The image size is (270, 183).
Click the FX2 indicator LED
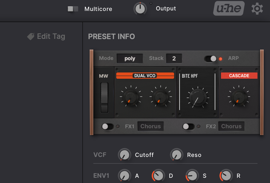click(199, 126)
